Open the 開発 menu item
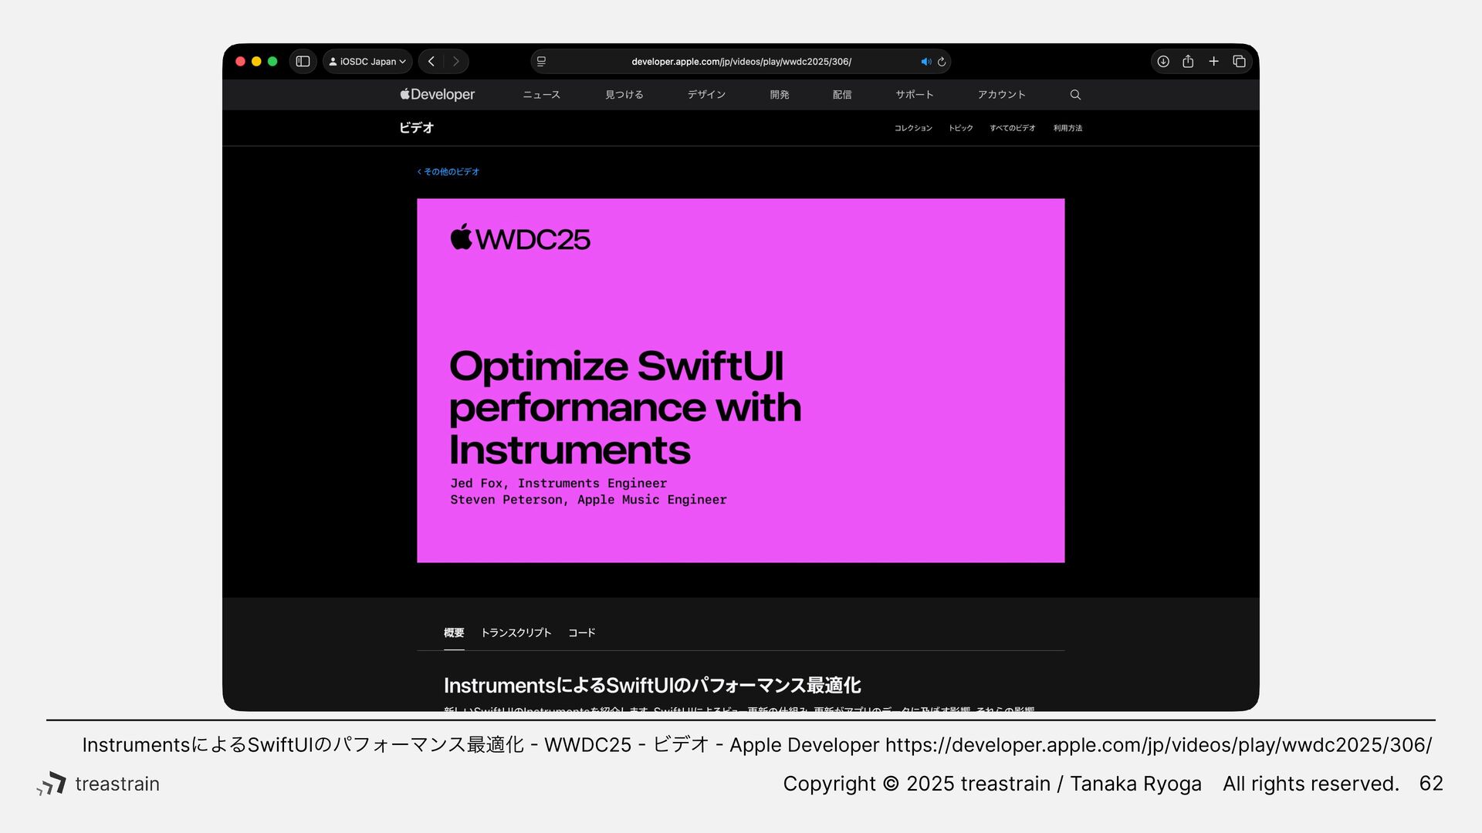 [780, 95]
